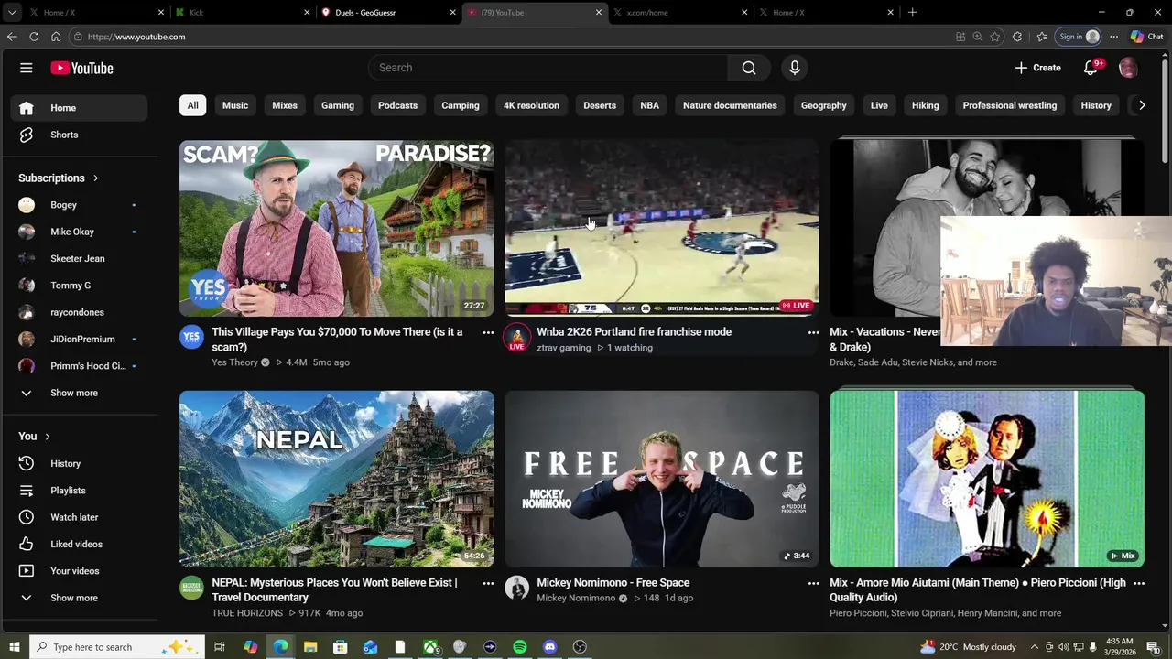Image resolution: width=1172 pixels, height=659 pixels.
Task: Open raycondones channel subscription
Action: coord(79,312)
